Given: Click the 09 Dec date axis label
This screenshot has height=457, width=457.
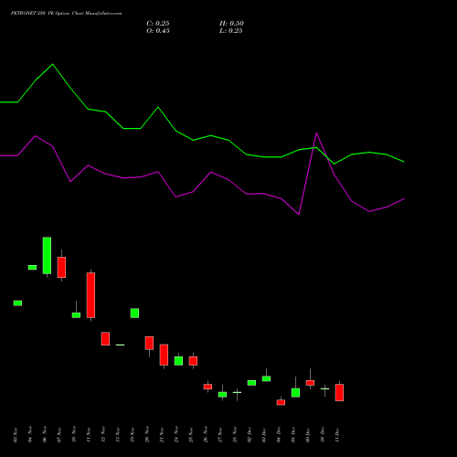Looking at the screenshot, I should pyautogui.click(x=308, y=435).
